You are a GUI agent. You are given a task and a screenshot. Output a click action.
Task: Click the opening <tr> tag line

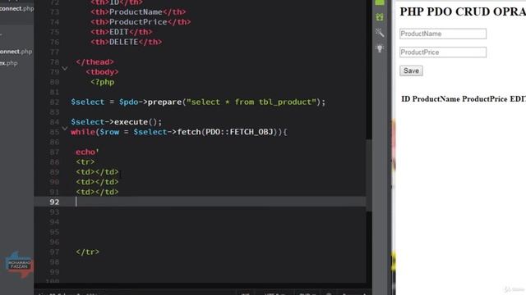[85, 162]
